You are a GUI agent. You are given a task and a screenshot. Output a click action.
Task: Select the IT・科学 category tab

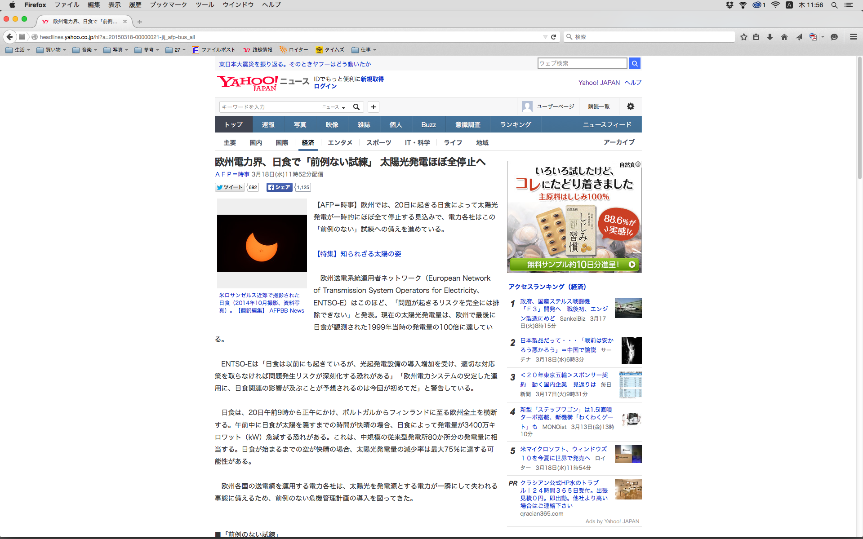417,142
